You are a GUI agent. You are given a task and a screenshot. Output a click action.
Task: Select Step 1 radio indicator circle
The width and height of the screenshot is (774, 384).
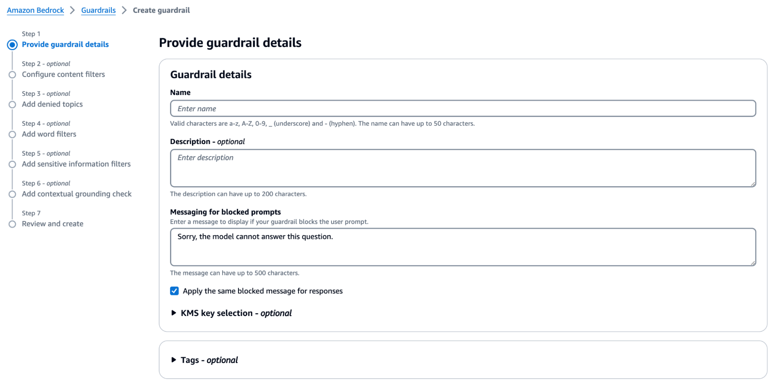12,45
